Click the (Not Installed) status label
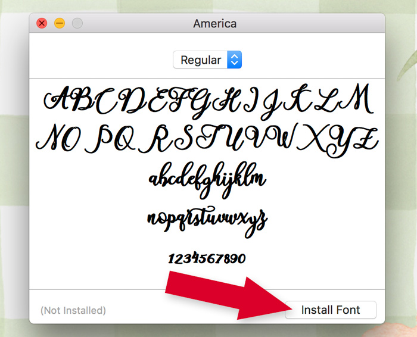 coord(73,310)
